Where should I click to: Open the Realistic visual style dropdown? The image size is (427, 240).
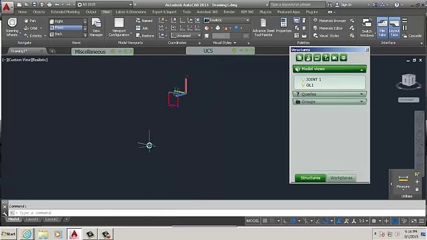coord(227,20)
